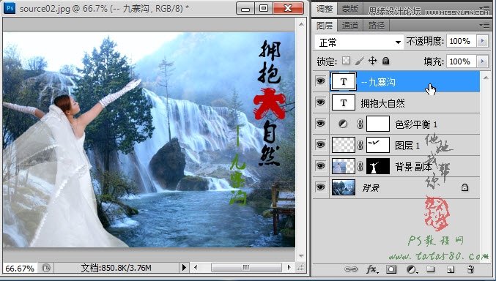
Task: Switch to the 图层 tab
Action: coord(325,26)
